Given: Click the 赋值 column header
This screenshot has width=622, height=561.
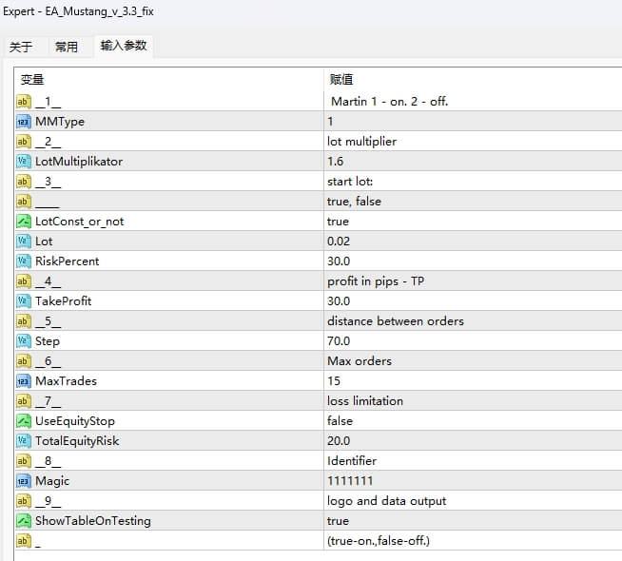Looking at the screenshot, I should (341, 80).
